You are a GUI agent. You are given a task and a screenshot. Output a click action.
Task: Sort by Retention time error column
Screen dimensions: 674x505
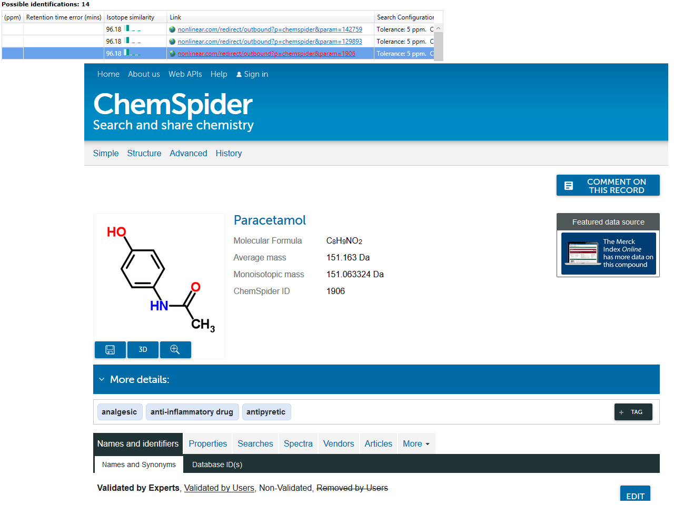tap(64, 17)
